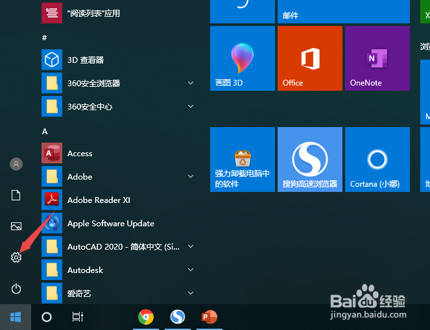Image resolution: width=430 pixels, height=330 pixels.
Task: Open the Pictures icon in Start sidebar
Action: click(16, 226)
